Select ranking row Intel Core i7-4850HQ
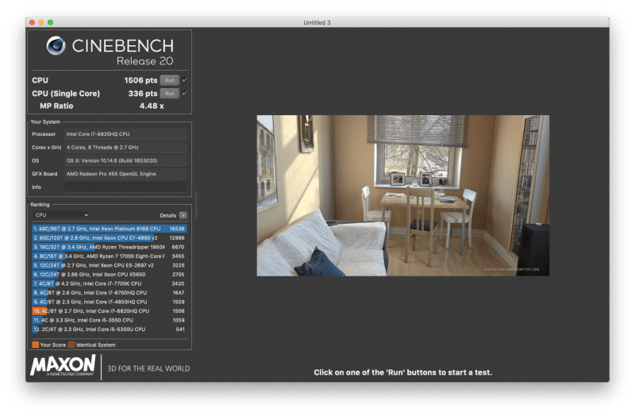The width and height of the screenshot is (635, 416). coord(110,302)
